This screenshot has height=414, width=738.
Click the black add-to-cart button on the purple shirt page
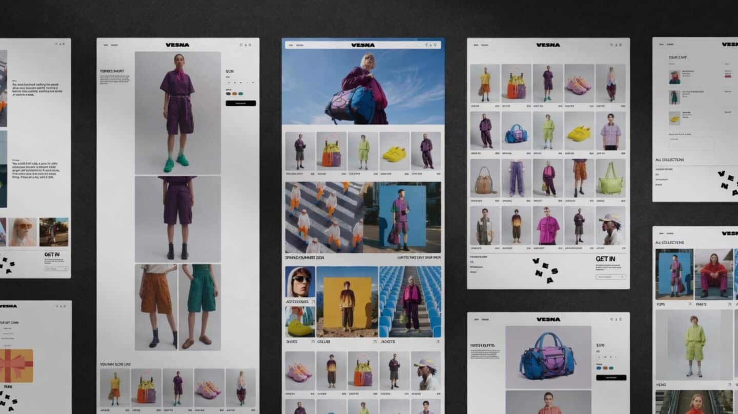click(x=241, y=103)
